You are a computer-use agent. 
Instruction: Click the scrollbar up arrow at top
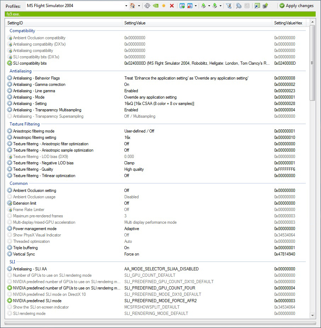[312, 22]
